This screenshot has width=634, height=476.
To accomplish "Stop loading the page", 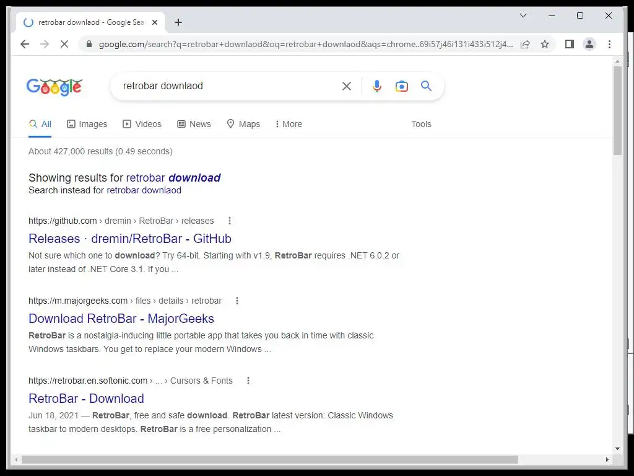I will pos(64,44).
